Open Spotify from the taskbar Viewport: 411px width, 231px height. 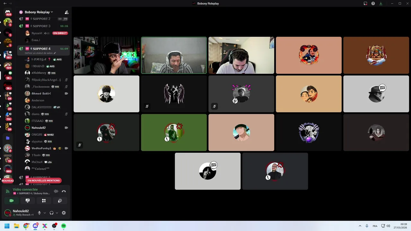pos(64,226)
